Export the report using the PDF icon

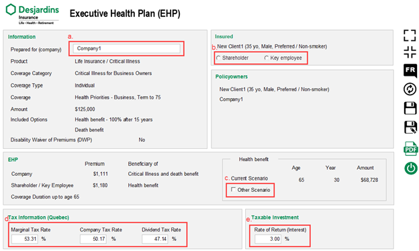pyautogui.click(x=411, y=149)
